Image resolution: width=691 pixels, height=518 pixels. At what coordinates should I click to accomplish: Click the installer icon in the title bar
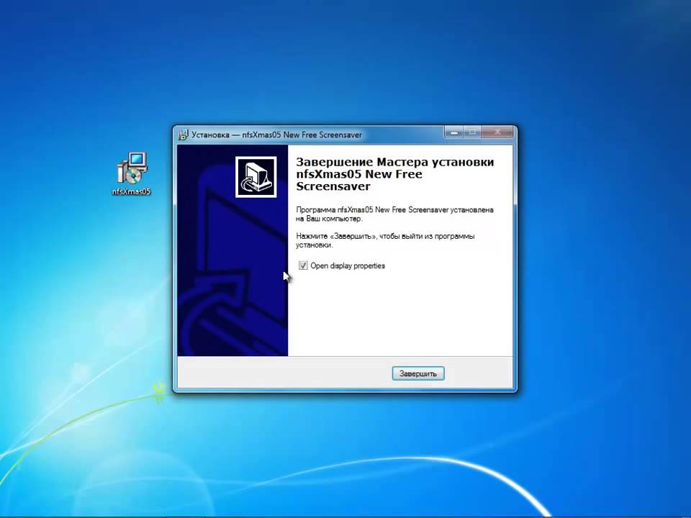pyautogui.click(x=183, y=135)
